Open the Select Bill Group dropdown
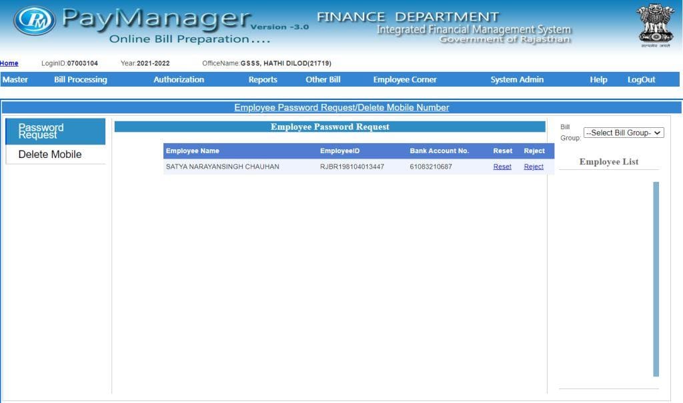This screenshot has height=403, width=683. coord(624,133)
